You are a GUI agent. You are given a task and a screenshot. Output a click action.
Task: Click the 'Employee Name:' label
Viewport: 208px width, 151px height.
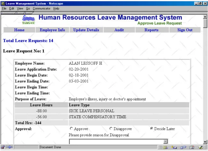[30, 64]
